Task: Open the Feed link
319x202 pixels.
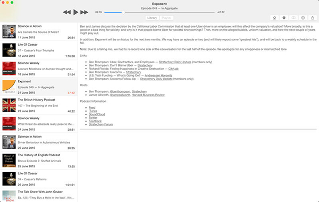Action: [x=92, y=107]
